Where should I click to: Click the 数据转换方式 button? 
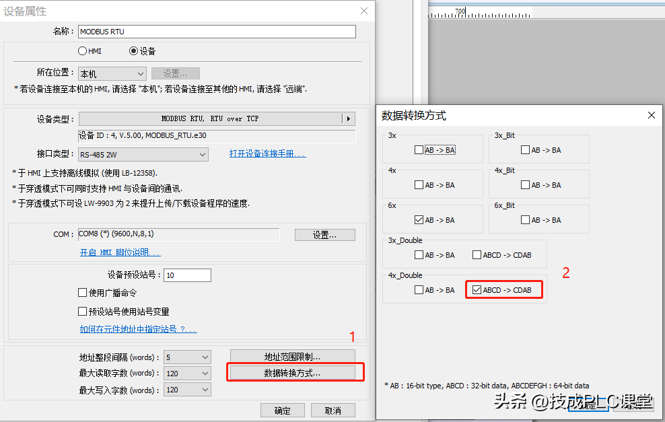coord(292,373)
